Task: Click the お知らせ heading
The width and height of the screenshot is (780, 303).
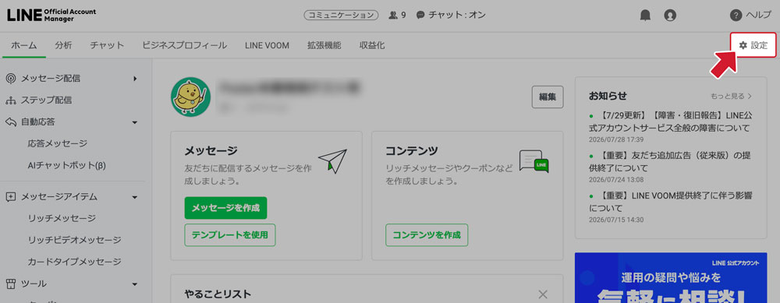Action: (608, 96)
